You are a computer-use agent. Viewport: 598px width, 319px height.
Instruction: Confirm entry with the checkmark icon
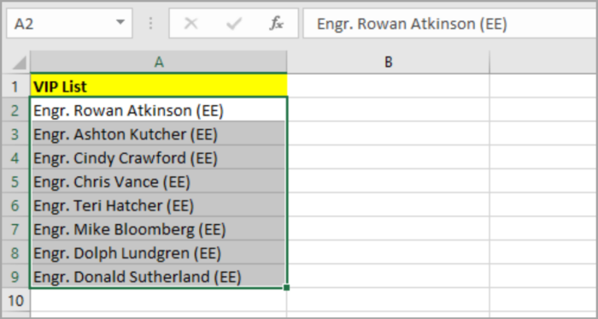[x=233, y=24]
